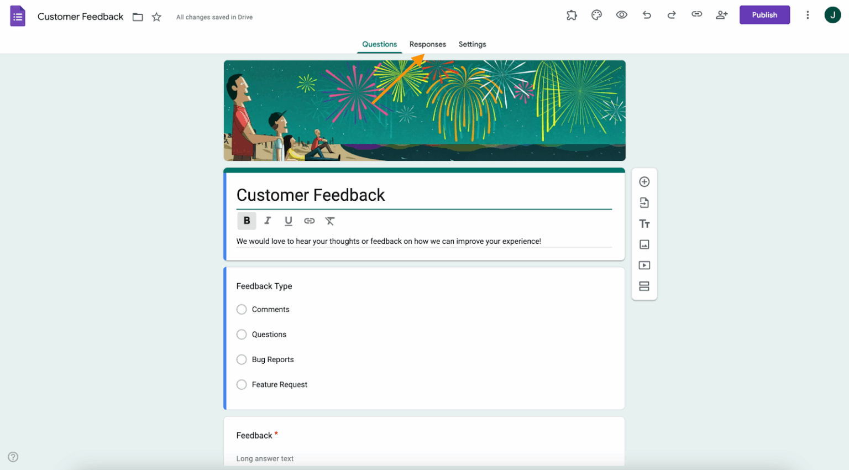Choose Feature Request as feedback type

tap(242, 384)
